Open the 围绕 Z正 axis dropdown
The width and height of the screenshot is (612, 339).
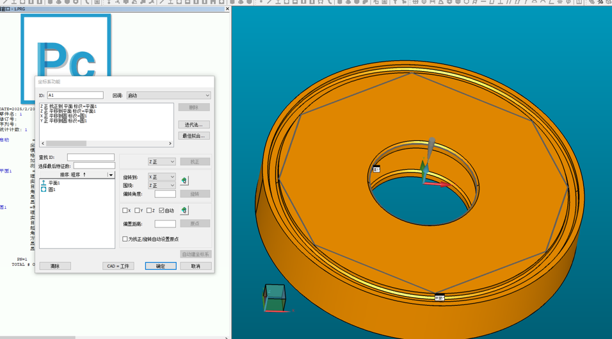pyautogui.click(x=161, y=186)
